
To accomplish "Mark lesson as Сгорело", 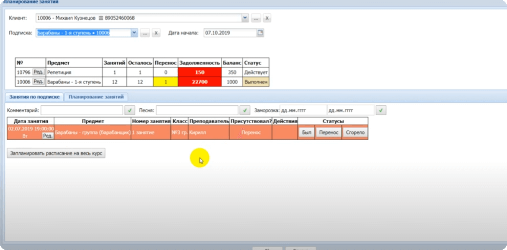I will pos(355,132).
